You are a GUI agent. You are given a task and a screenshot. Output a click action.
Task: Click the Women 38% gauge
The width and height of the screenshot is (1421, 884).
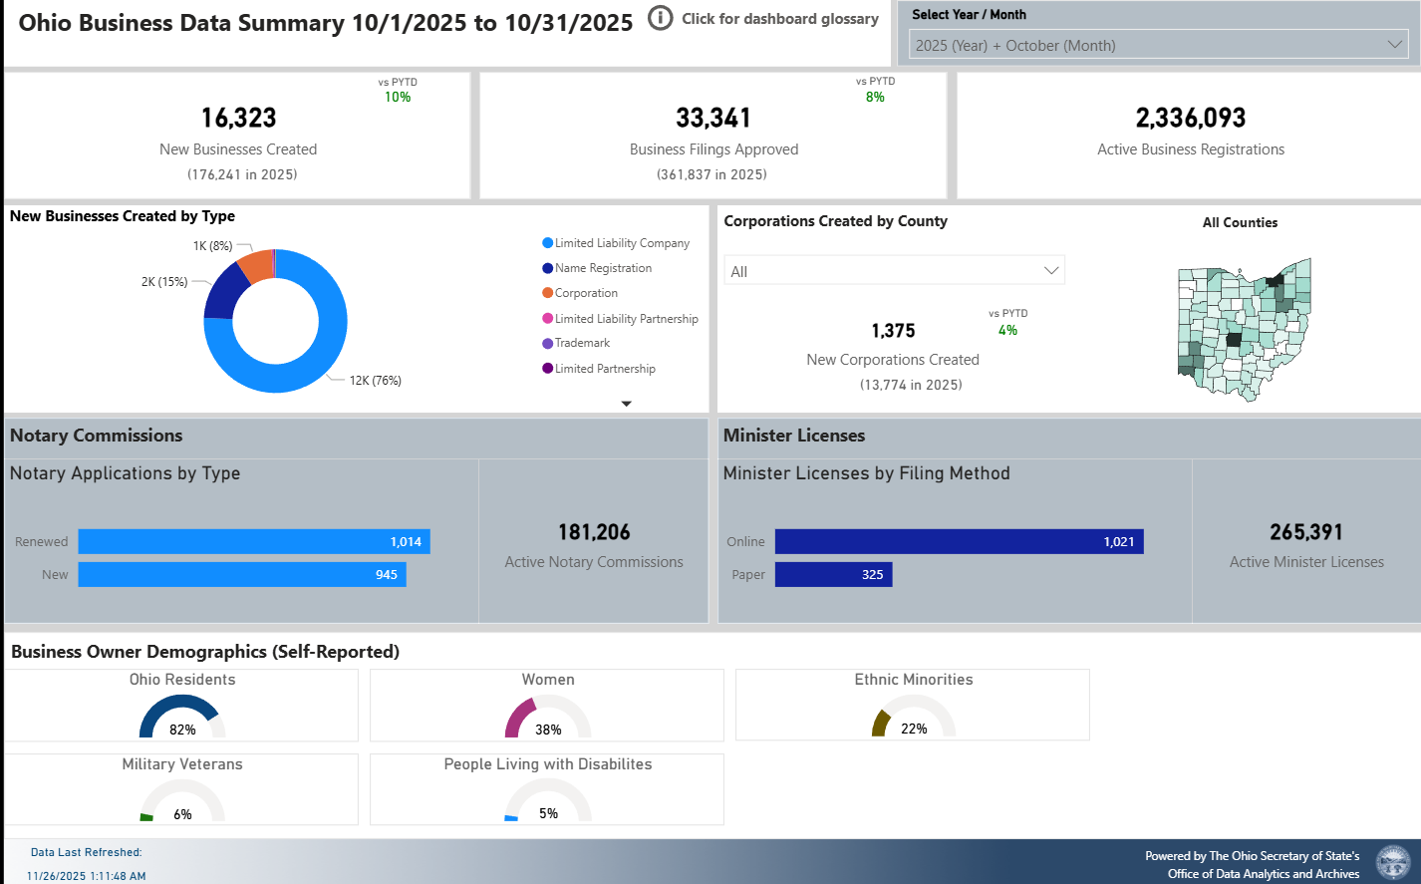click(547, 714)
